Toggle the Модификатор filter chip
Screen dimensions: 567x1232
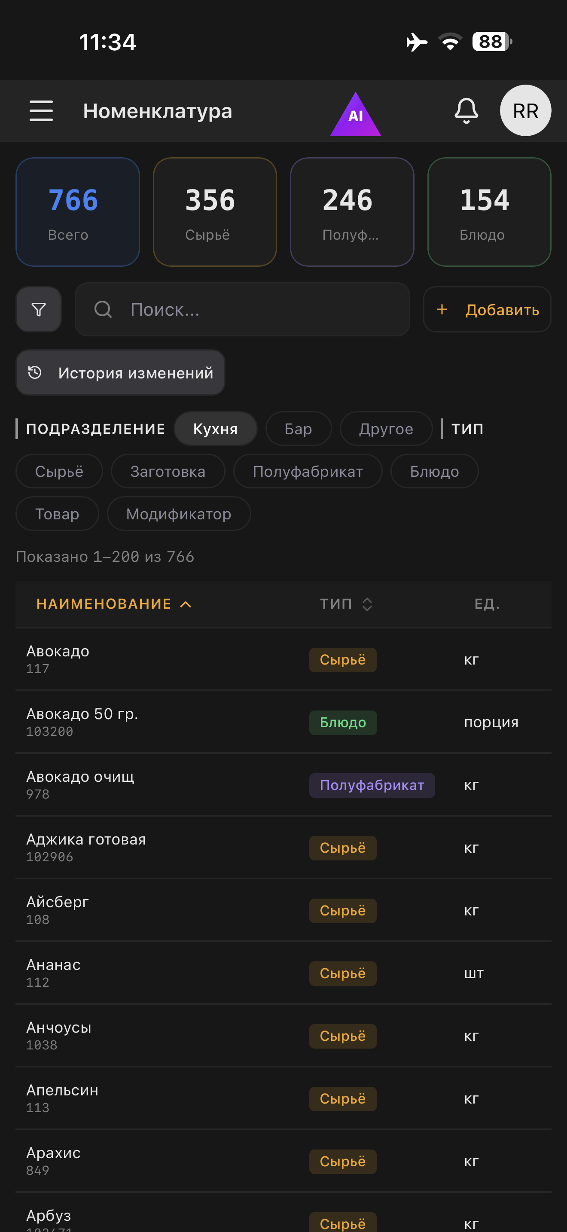pos(178,513)
